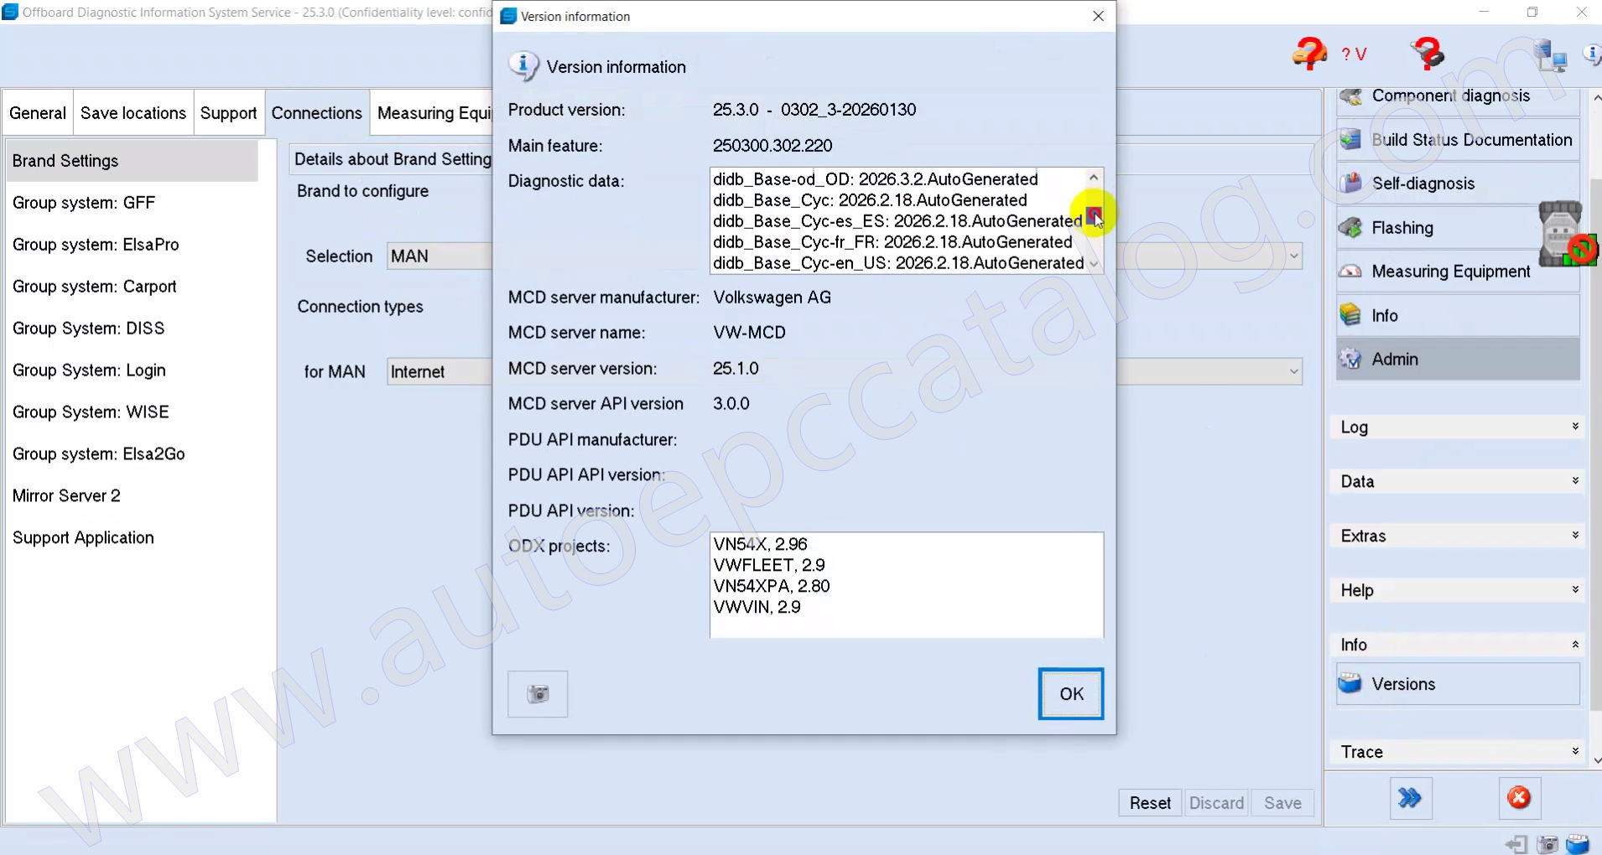1602x855 pixels.
Task: Click the red question mark help icon
Action: pyautogui.click(x=1427, y=54)
